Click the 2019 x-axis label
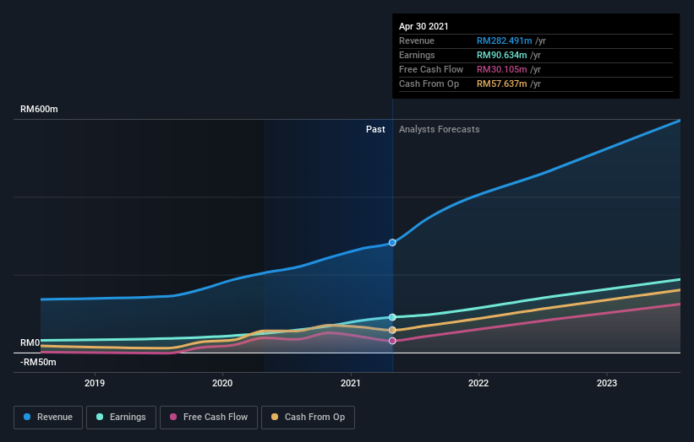This screenshot has width=694, height=442. 95,383
